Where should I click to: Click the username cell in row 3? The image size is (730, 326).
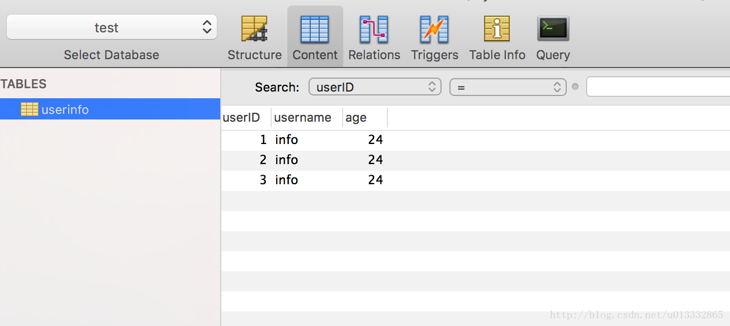[x=287, y=180]
